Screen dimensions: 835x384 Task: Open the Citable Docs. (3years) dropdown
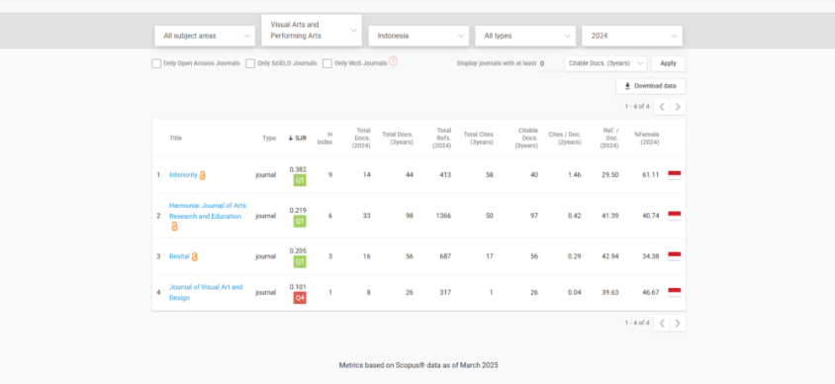click(x=605, y=63)
